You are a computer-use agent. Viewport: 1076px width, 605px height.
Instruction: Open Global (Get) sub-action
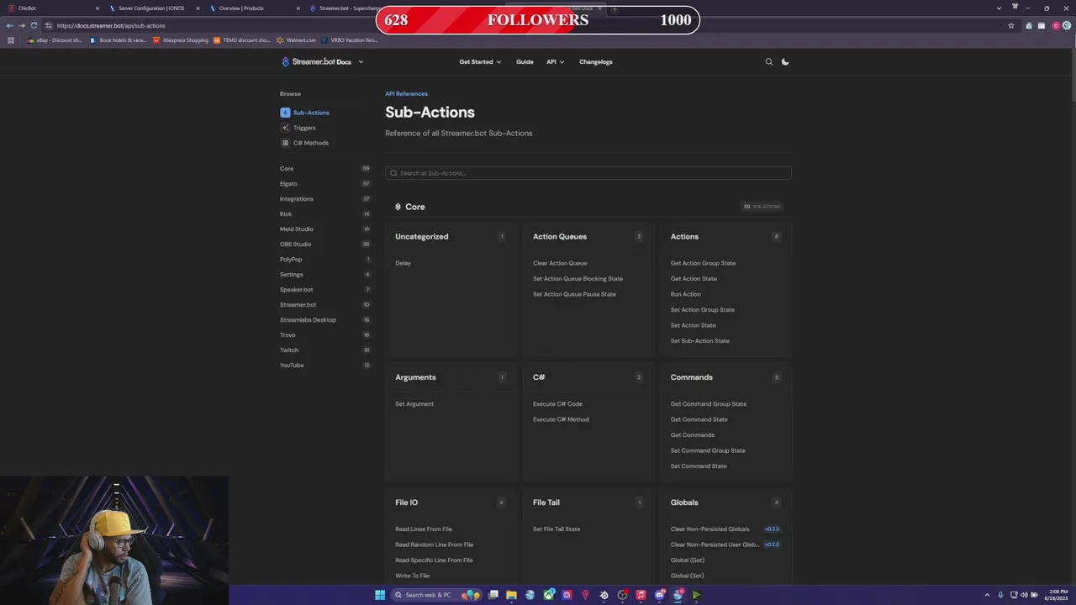pyautogui.click(x=688, y=560)
